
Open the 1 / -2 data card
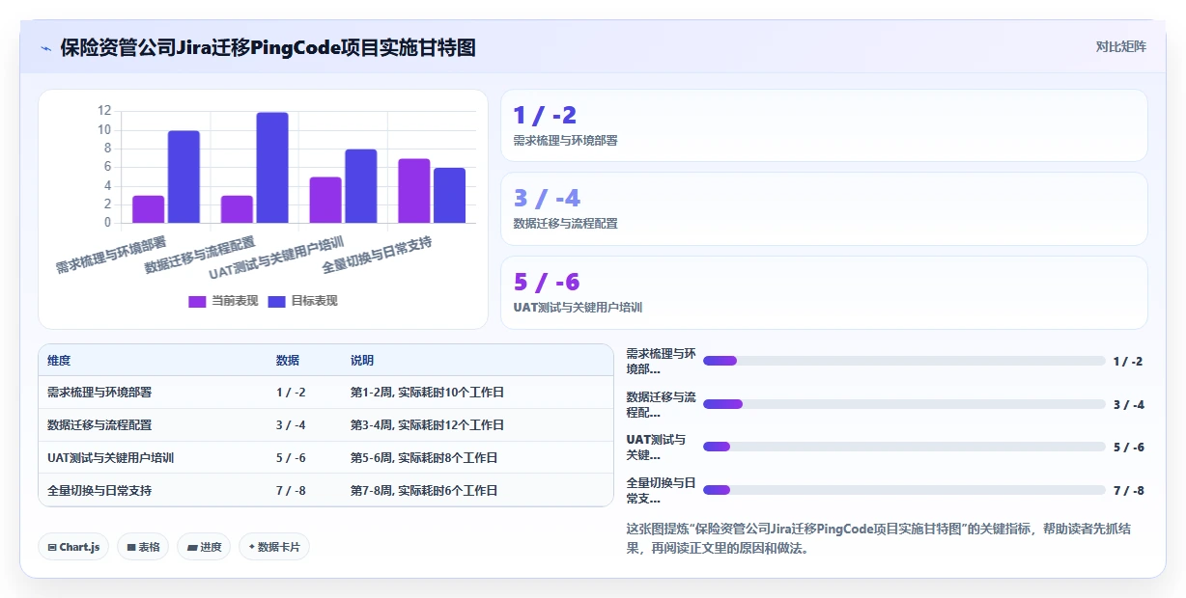coord(824,125)
